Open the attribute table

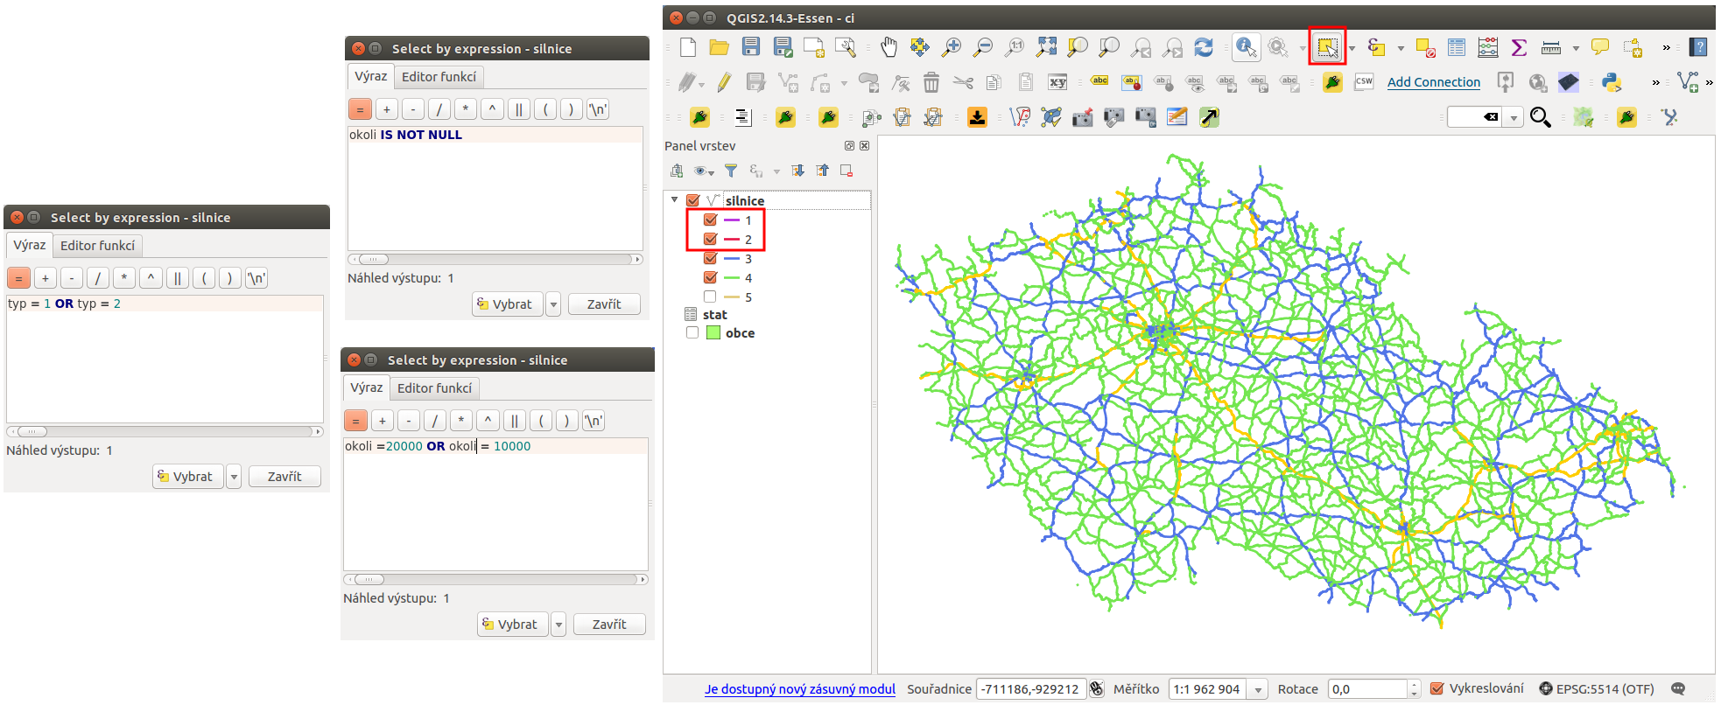1457,47
